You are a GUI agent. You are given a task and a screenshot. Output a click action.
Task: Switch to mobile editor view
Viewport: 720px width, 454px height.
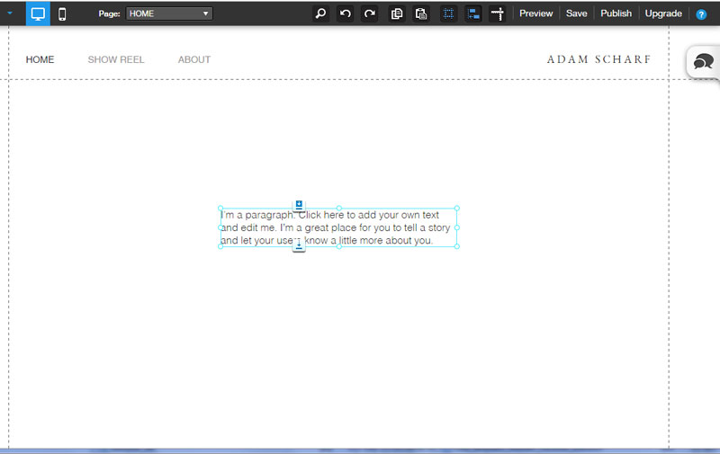62,14
